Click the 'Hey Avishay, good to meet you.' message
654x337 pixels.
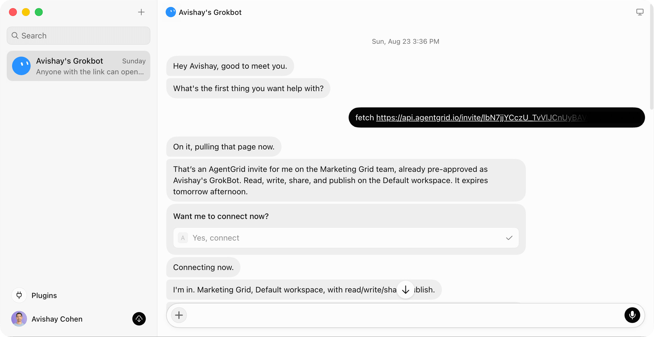(230, 66)
